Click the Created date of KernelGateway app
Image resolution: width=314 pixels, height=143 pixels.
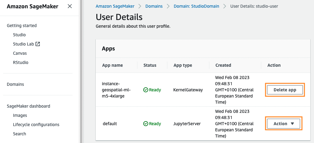pos(234,90)
